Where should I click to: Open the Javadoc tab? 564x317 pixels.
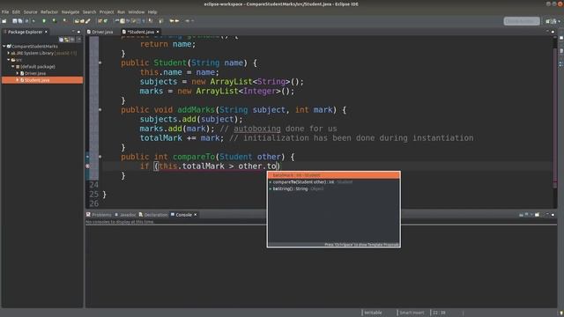click(125, 215)
